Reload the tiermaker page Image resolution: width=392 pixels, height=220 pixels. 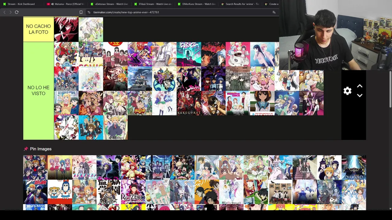[17, 12]
